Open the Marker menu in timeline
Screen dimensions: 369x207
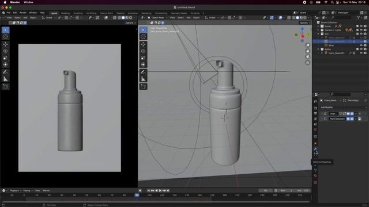pos(46,190)
